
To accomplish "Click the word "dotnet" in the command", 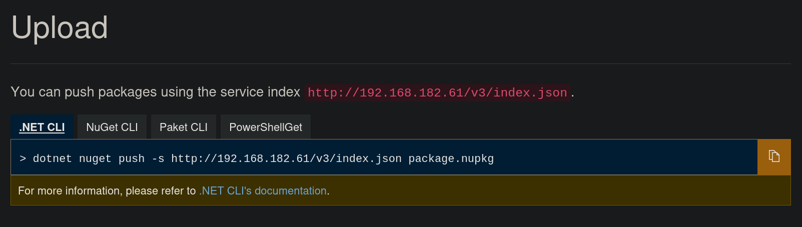I will 52,159.
